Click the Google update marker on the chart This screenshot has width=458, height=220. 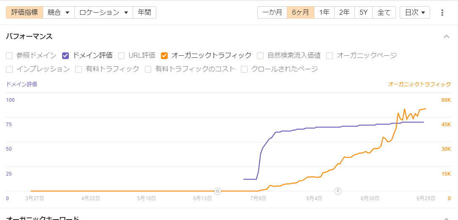pos(218,191)
